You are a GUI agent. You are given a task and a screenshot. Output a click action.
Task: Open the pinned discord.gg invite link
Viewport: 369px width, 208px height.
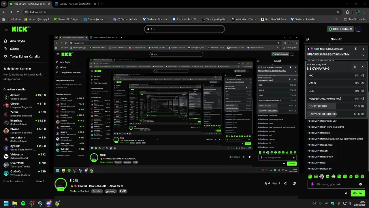click(x=328, y=54)
